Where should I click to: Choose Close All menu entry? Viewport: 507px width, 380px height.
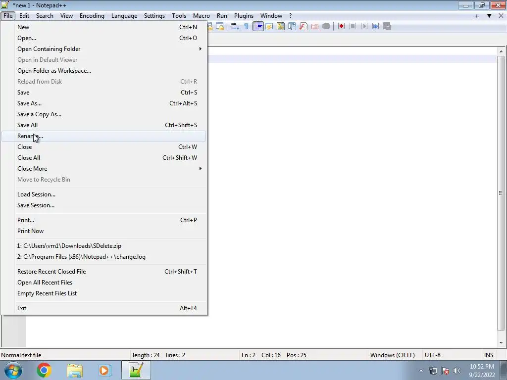pos(103,158)
